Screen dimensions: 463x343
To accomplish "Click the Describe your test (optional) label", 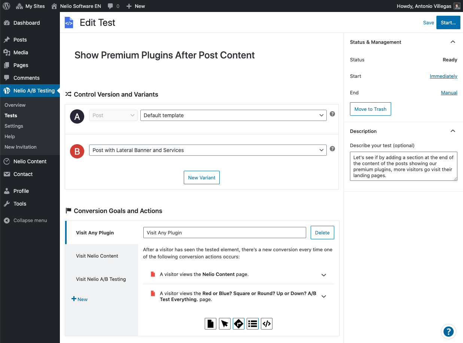I will tap(382, 145).
